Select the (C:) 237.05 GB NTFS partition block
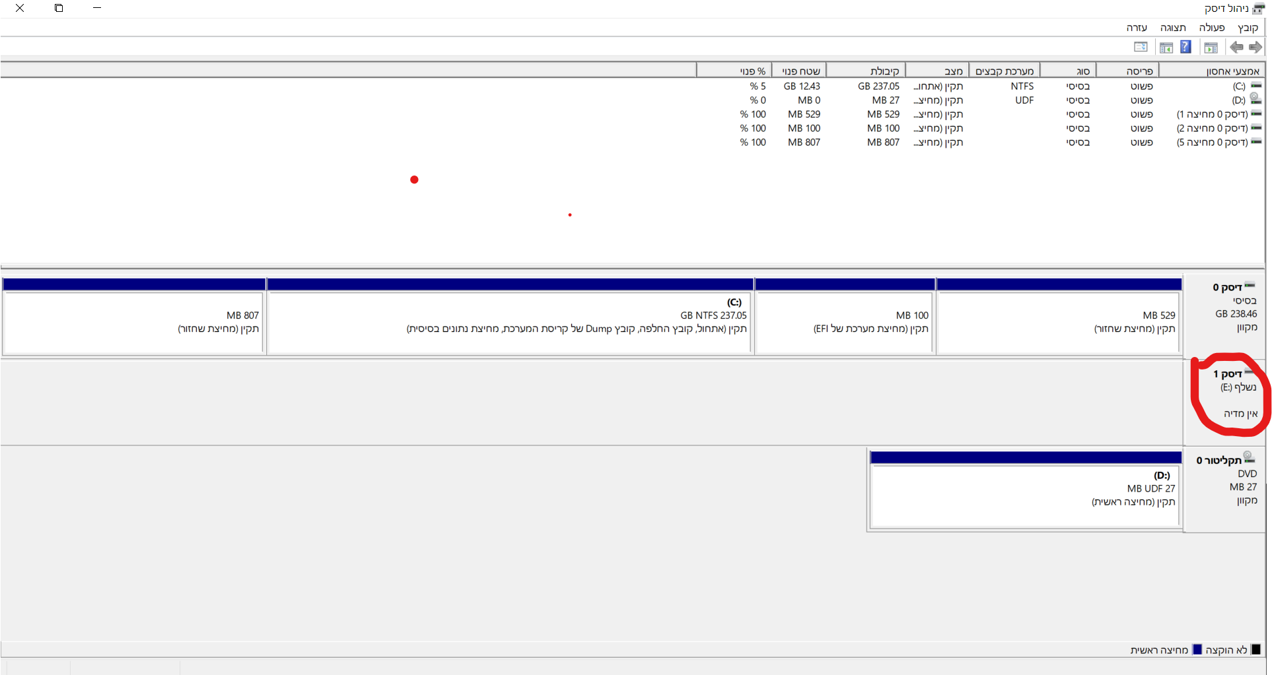The width and height of the screenshot is (1272, 675). [x=511, y=317]
